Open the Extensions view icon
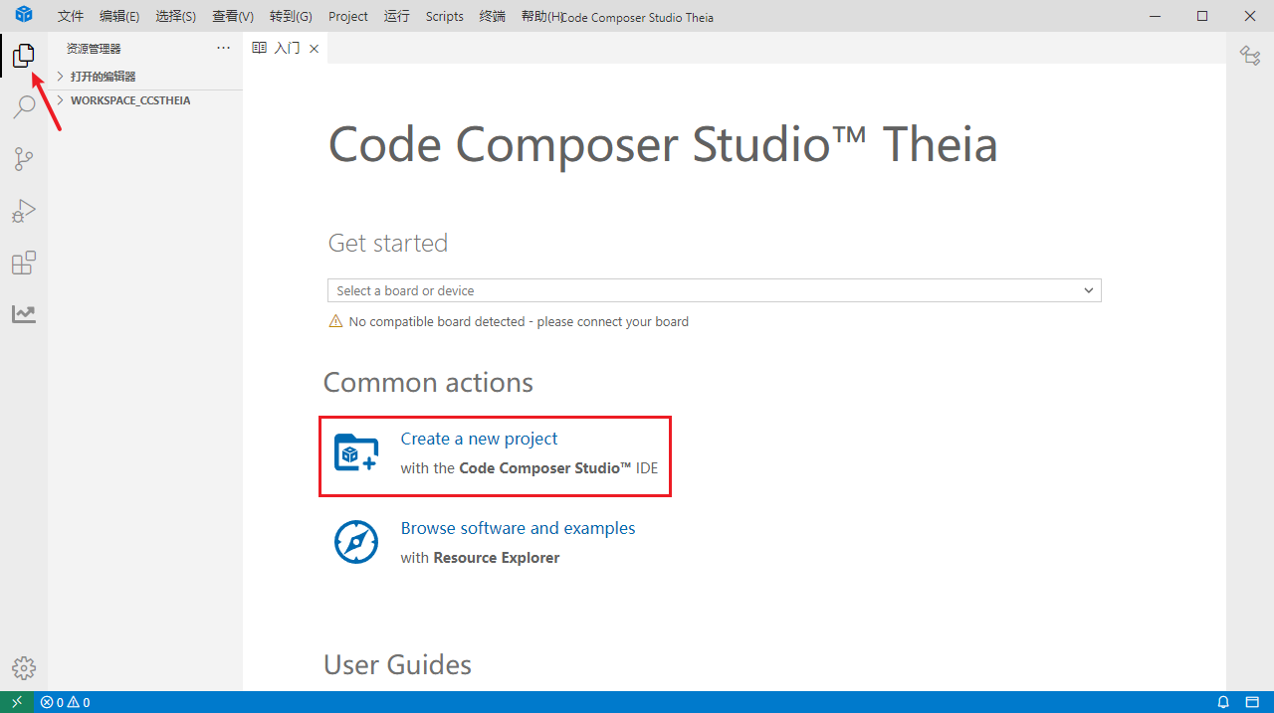 (23, 263)
